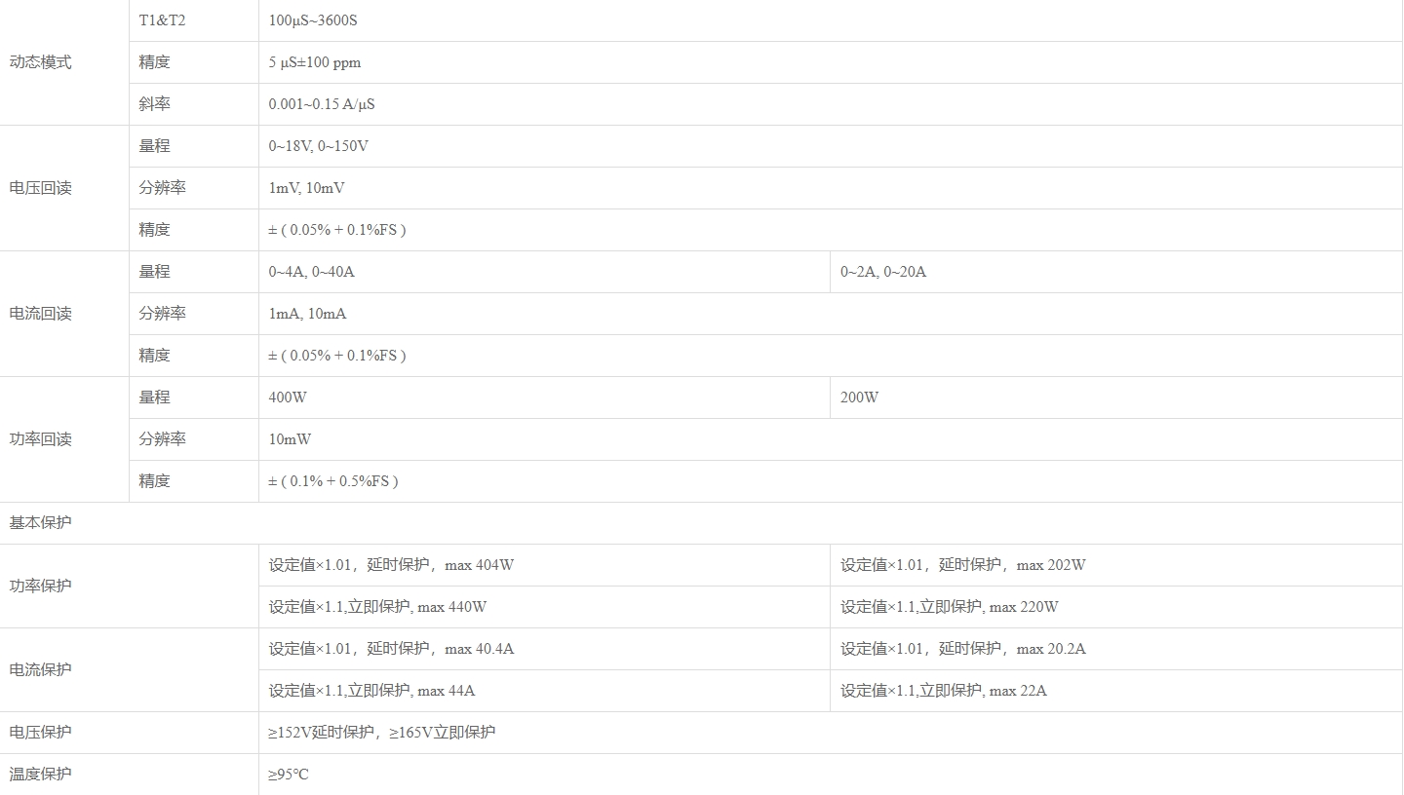Click the 200W range cell

[x=1116, y=397]
